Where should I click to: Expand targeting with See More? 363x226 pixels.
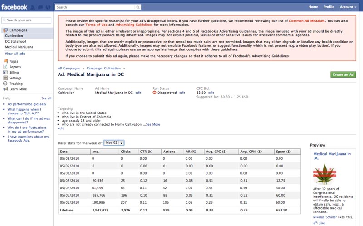pos(153,125)
